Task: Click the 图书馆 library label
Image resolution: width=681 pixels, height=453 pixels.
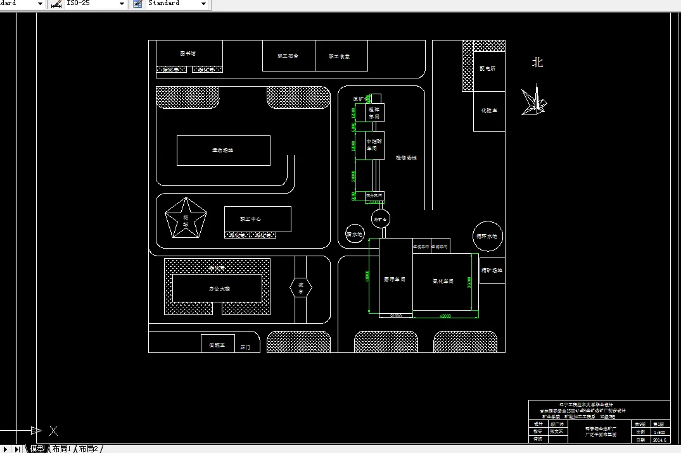Action: point(188,53)
